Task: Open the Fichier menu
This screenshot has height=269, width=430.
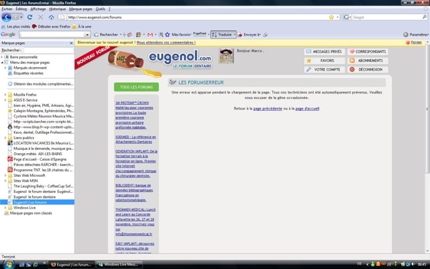Action: tap(7, 9)
